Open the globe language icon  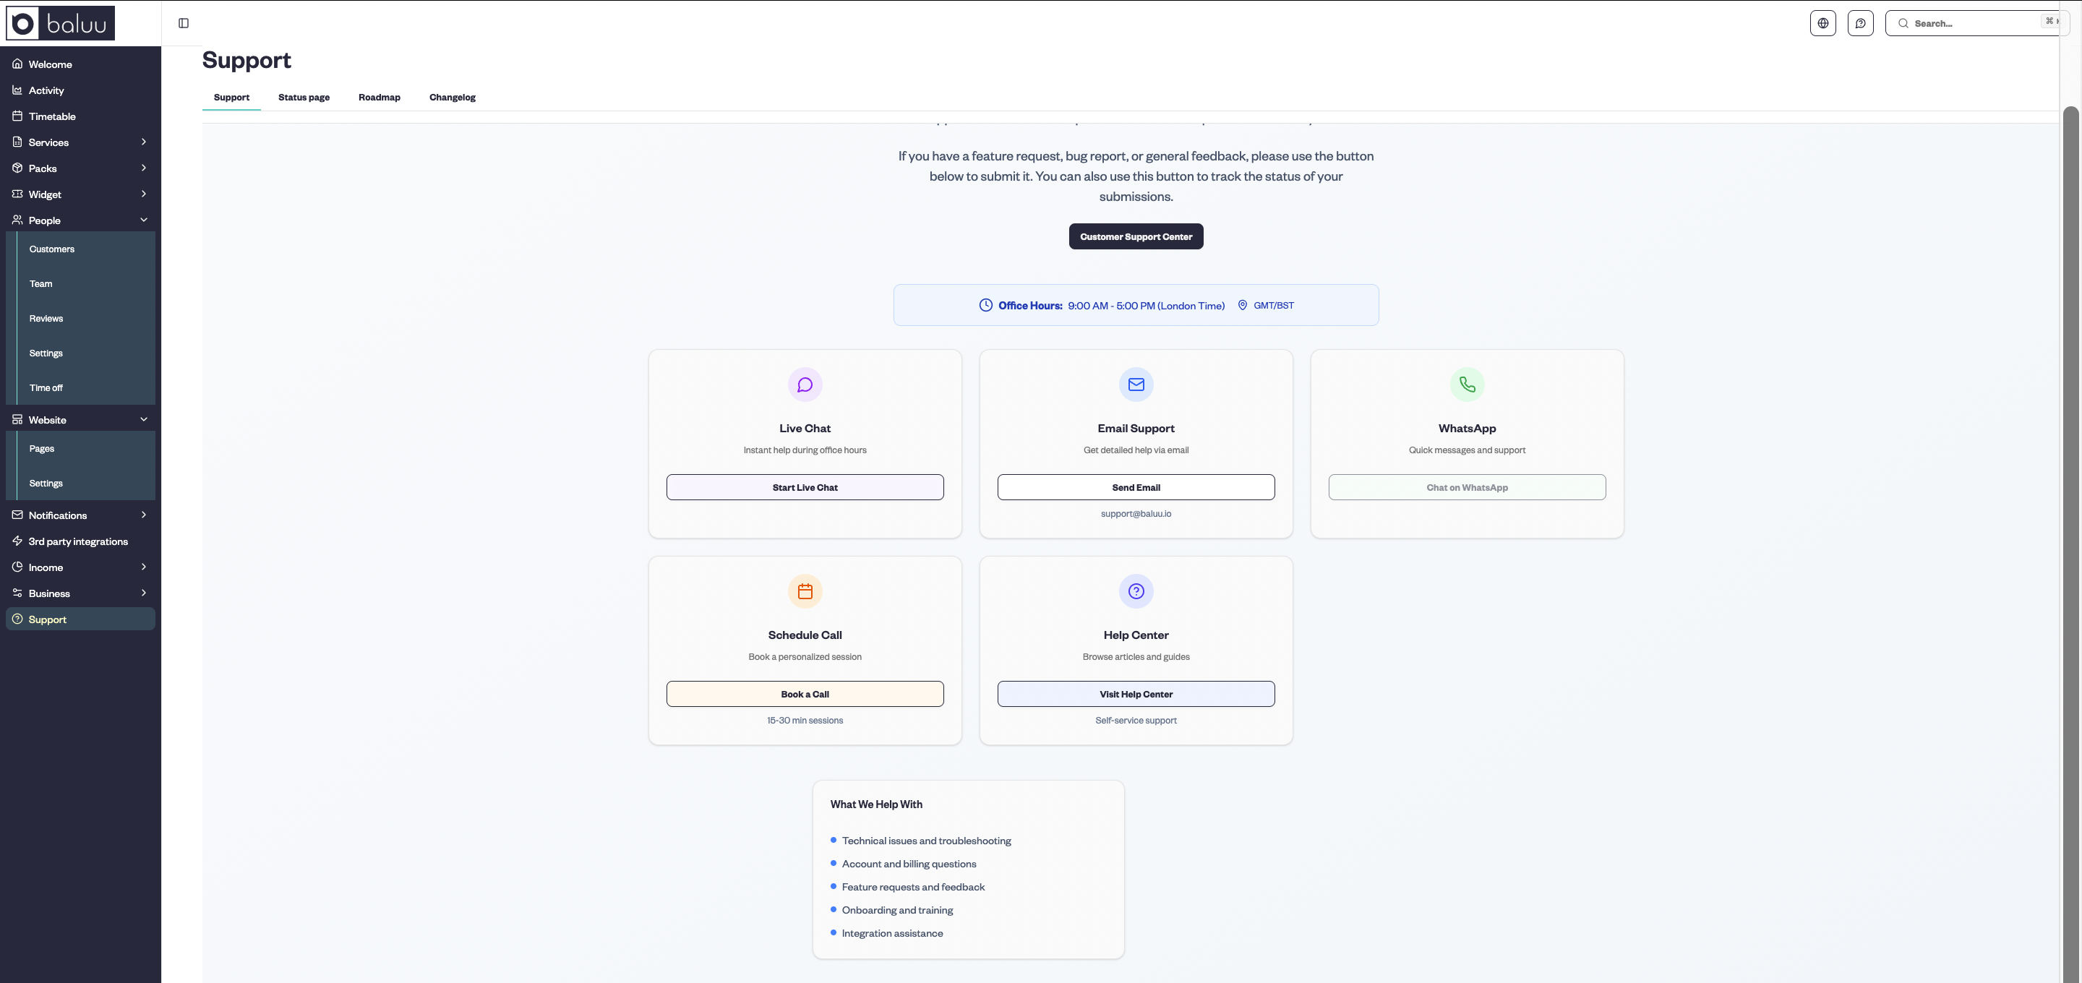click(1822, 23)
